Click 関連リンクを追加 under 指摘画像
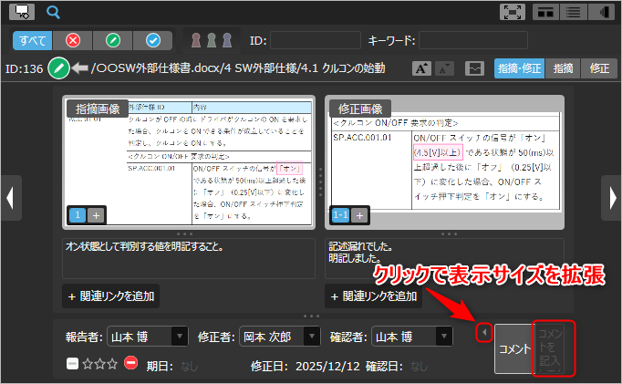622x384 pixels. (109, 296)
